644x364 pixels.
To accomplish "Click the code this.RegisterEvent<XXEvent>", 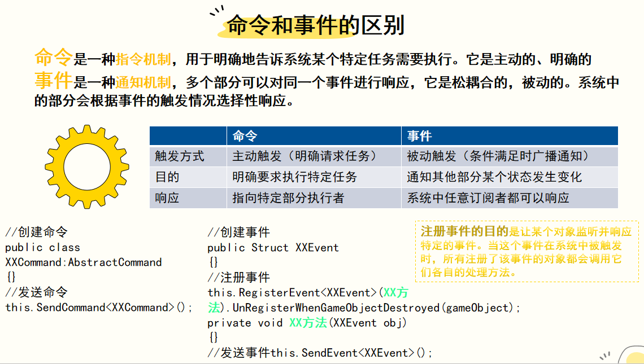I will click(x=292, y=292).
